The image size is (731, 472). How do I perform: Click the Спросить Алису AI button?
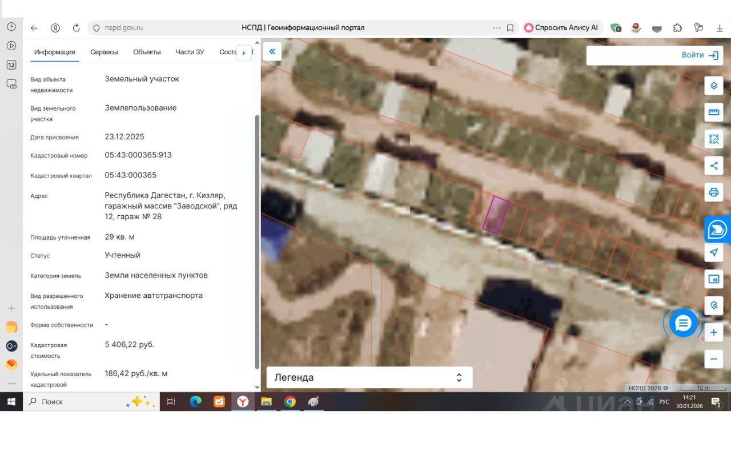pos(561,27)
